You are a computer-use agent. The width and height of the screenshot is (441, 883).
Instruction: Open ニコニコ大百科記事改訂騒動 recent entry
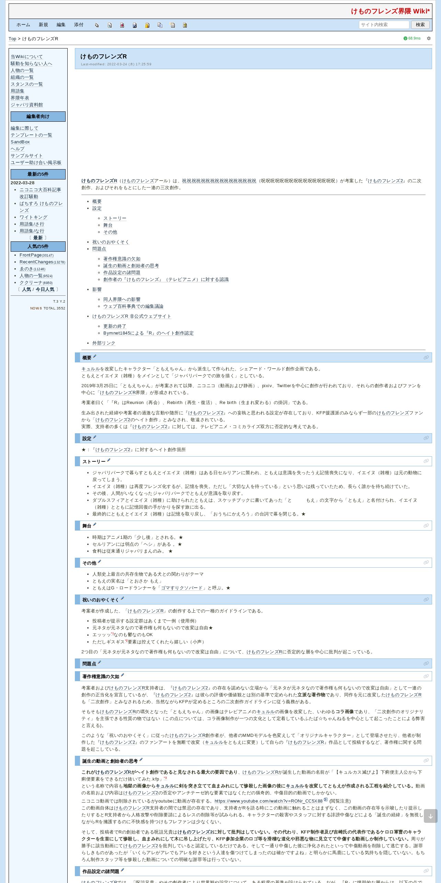pyautogui.click(x=40, y=193)
